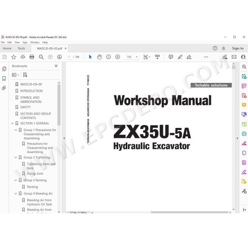
Task: Collapse Group 4 Bleeding Air bookmark
Action: pos(16,193)
